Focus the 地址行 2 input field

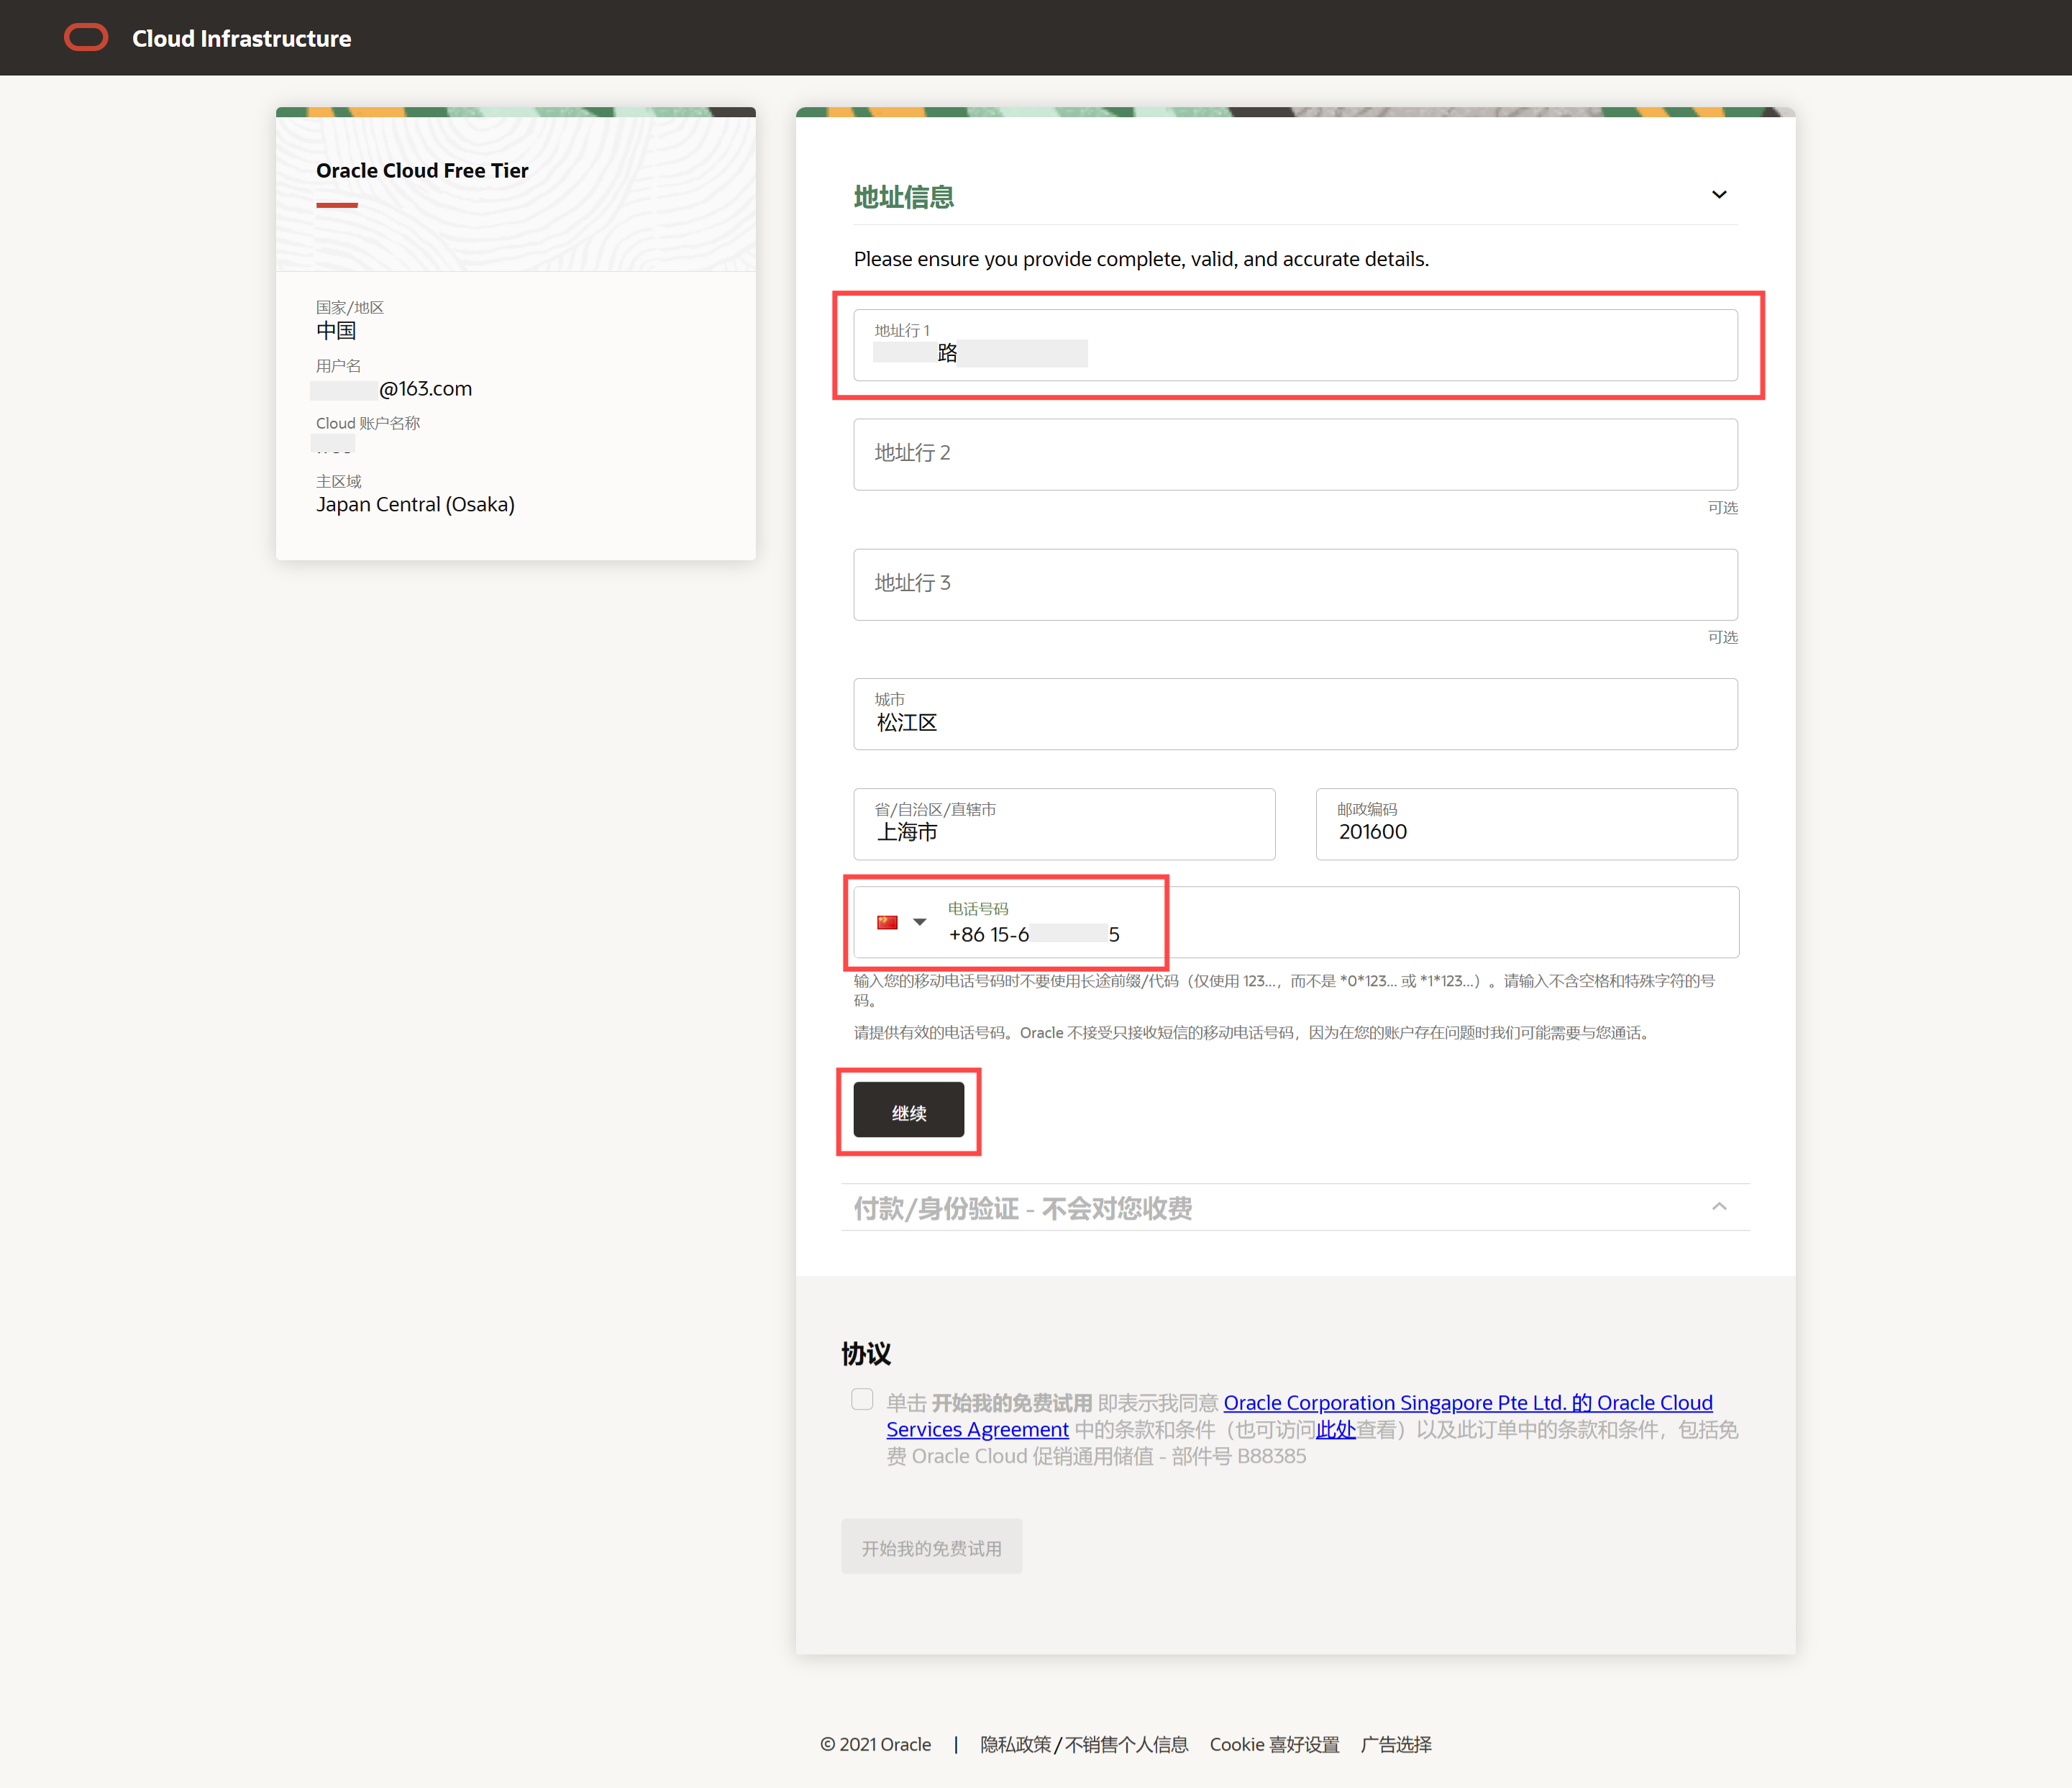[1295, 454]
